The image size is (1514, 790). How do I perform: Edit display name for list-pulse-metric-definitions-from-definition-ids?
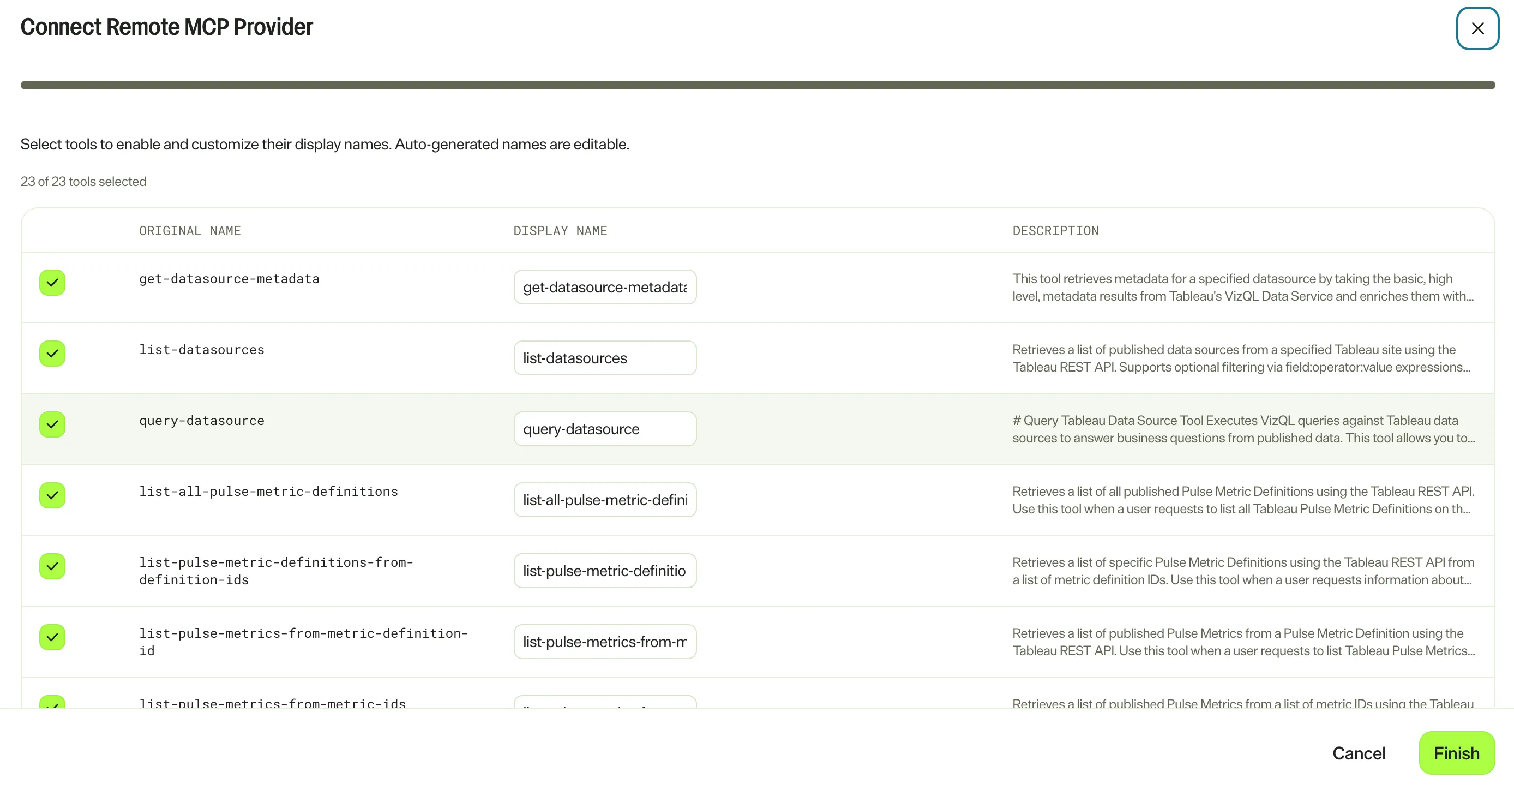point(605,571)
